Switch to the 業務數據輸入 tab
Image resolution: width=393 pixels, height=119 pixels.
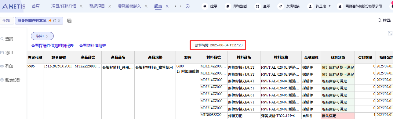[130, 6]
